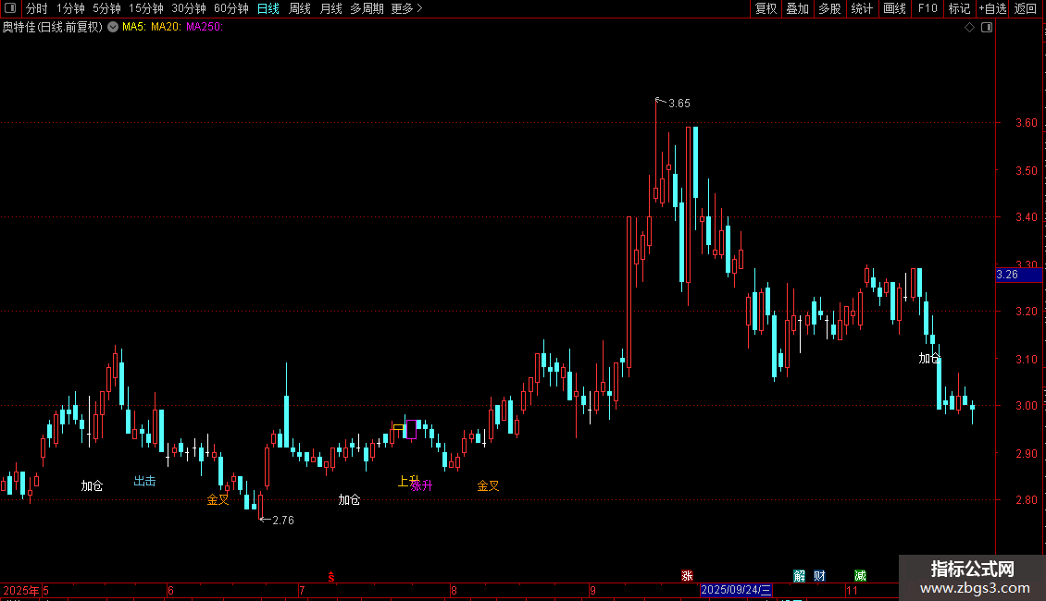Select the 1分钟 period
1046x601 pixels.
(70, 8)
